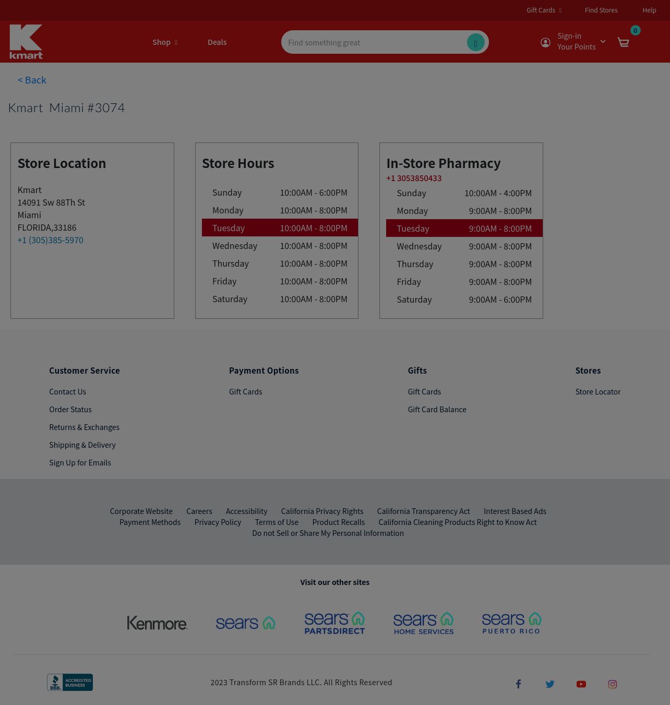670x705 pixels.
Task: Open California Cleaning Products Right to Know Act
Action: click(457, 522)
